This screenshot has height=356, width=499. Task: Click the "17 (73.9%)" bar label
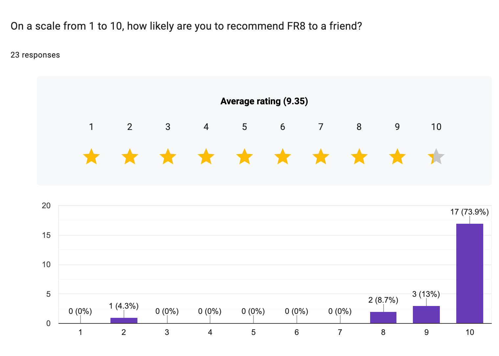pos(469,212)
